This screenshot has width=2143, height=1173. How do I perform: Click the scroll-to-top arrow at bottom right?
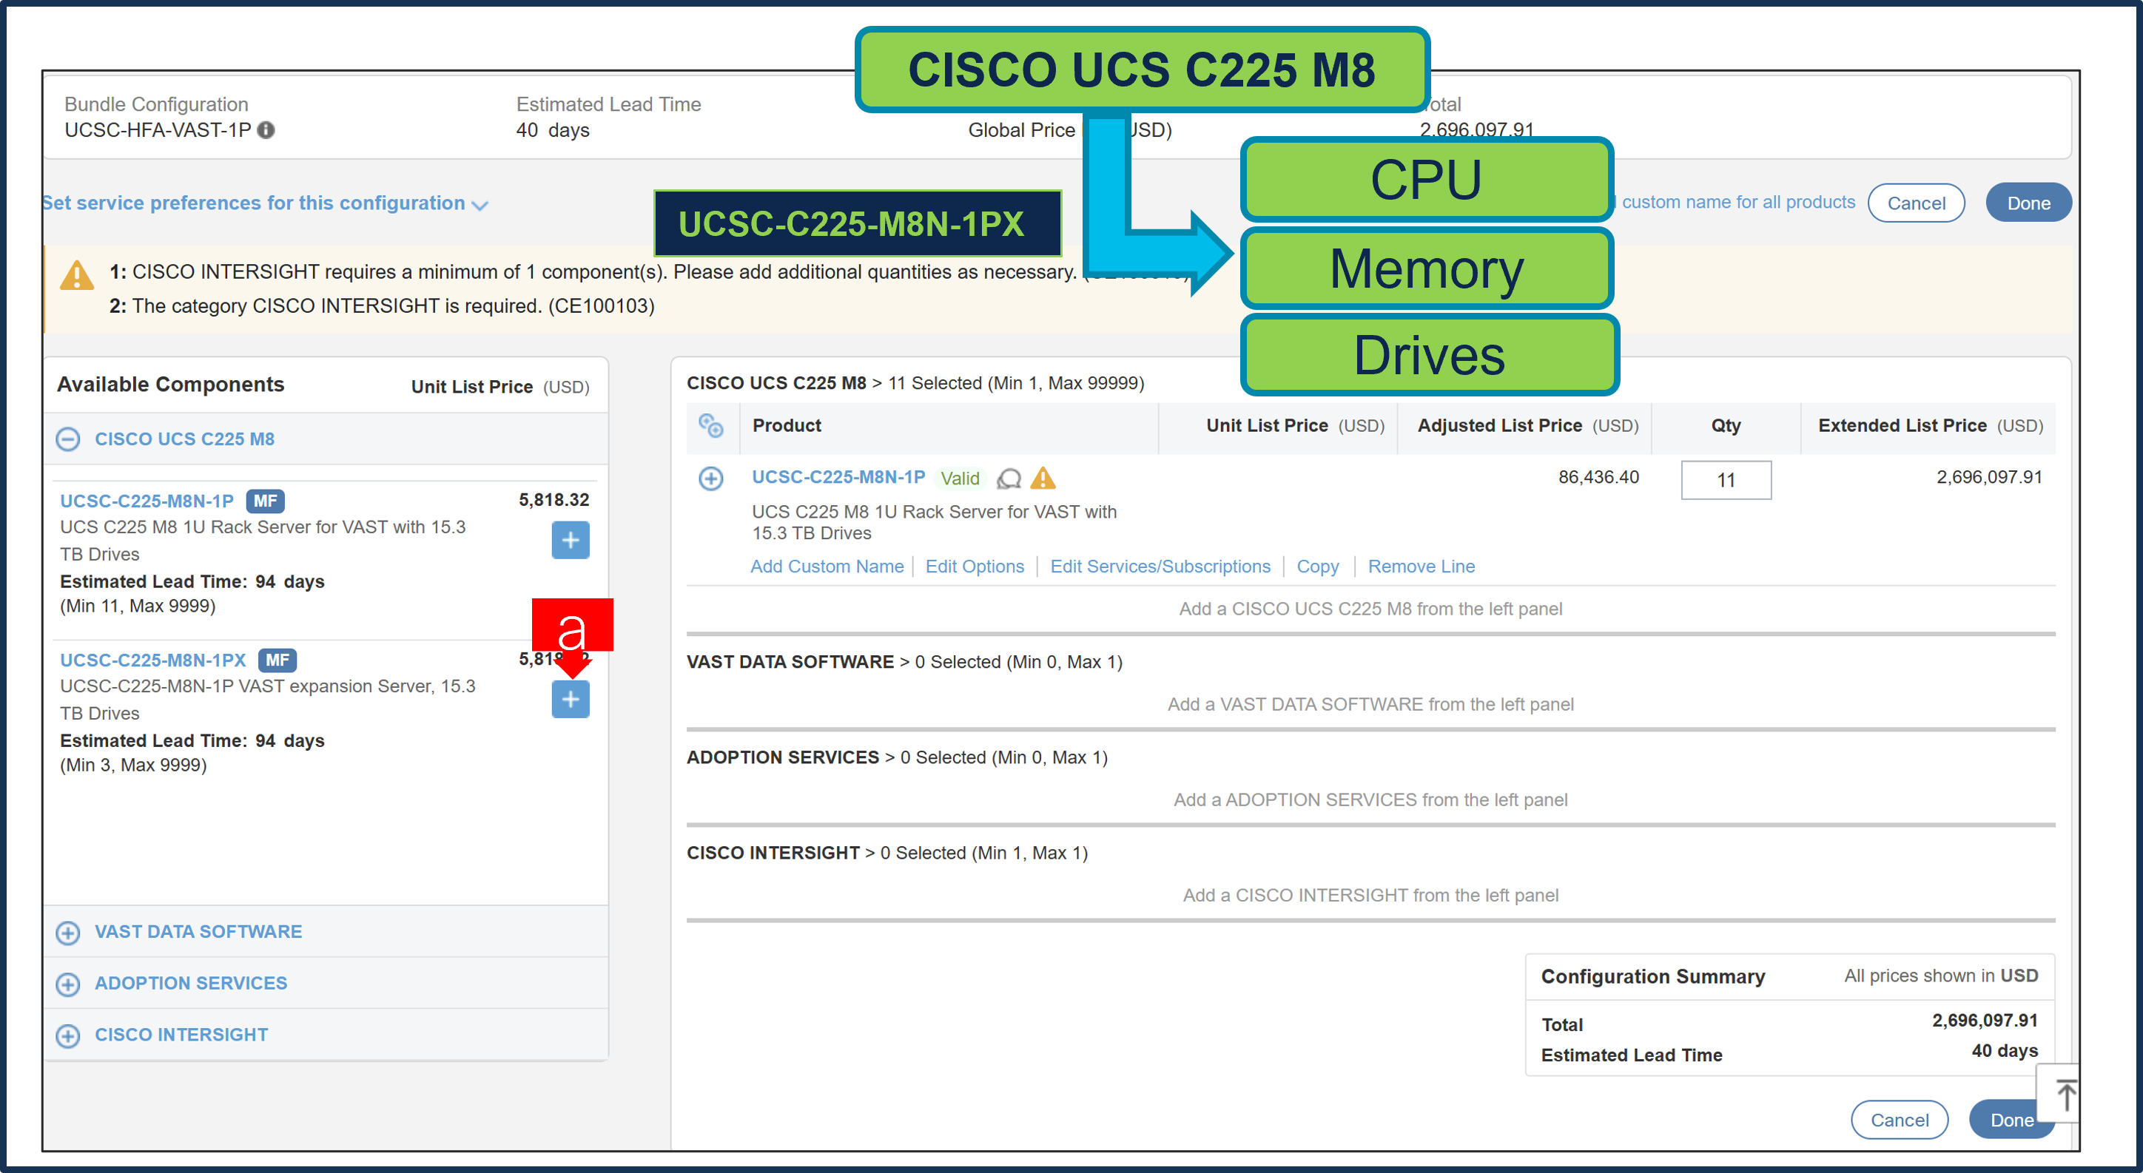[2067, 1093]
